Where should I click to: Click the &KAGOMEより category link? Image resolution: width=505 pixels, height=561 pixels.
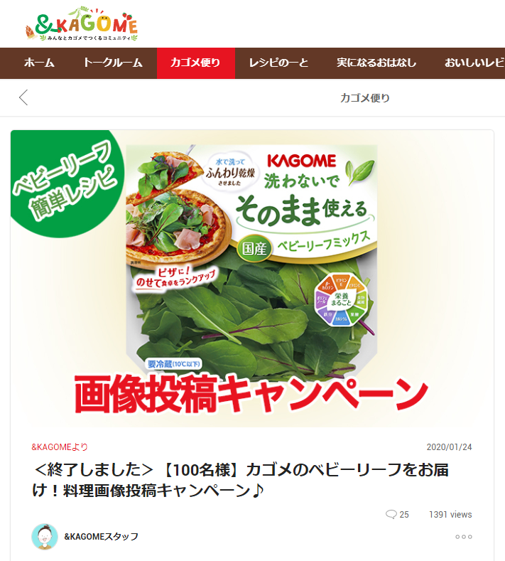coord(60,447)
